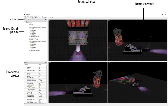
Task: Open the Edit menu
Action: click(x=28, y=16)
